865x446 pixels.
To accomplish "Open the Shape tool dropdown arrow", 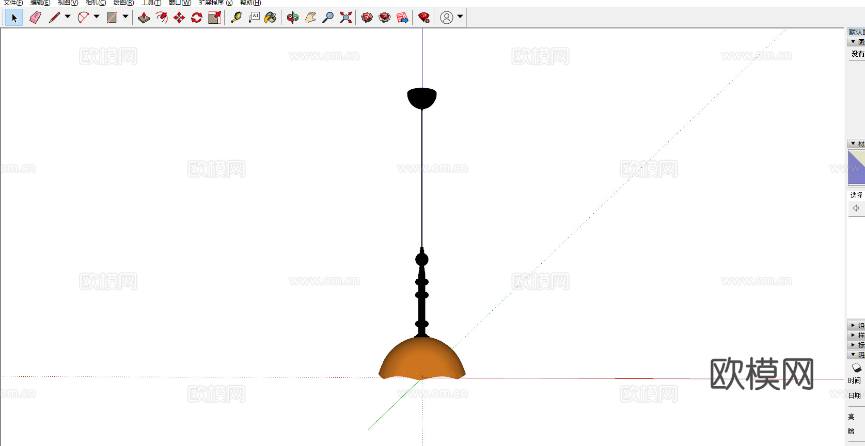I will (x=125, y=17).
